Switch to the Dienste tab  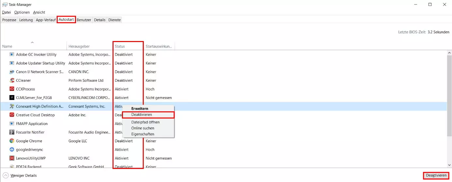114,20
